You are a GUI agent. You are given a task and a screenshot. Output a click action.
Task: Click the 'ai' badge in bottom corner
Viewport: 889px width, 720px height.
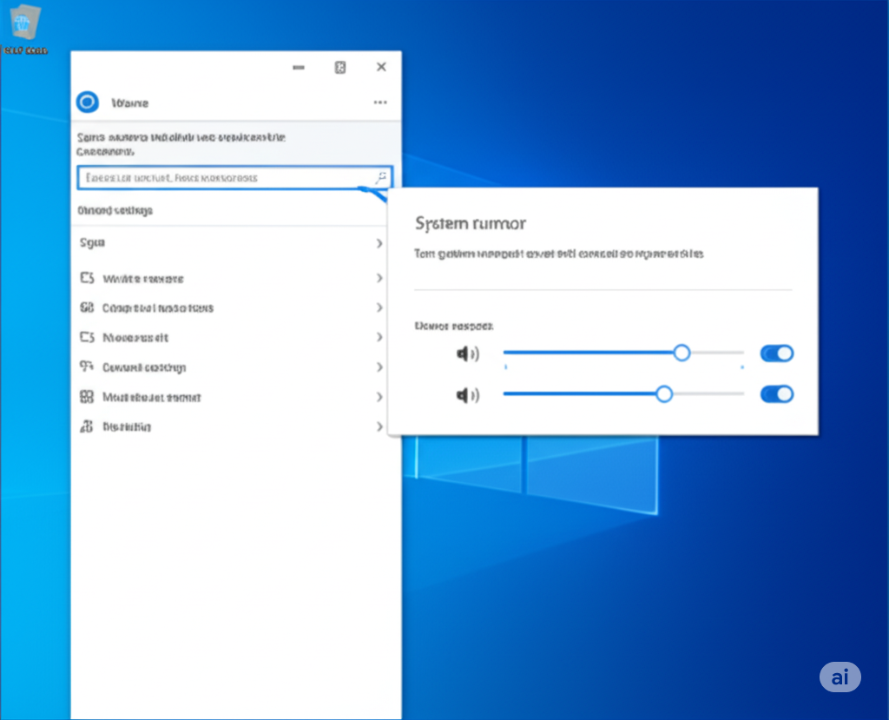840,677
